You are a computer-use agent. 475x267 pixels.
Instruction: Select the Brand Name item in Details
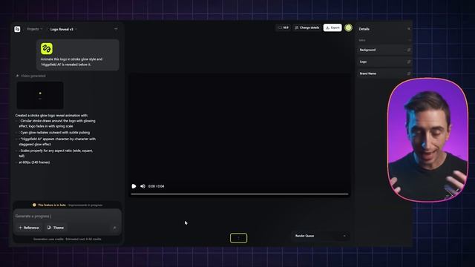[384, 73]
